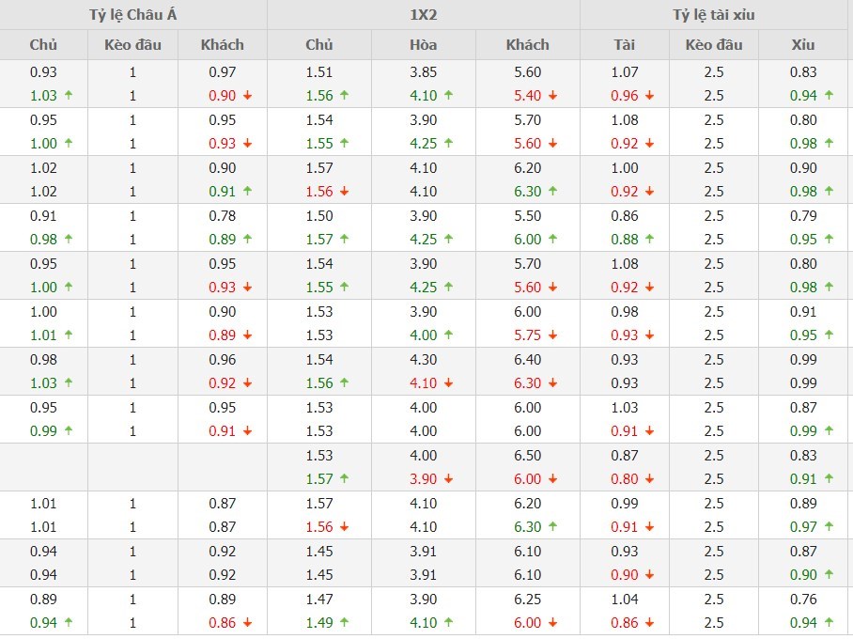
Task: Click the red down arrow beside 0.80
Action: 649,479
